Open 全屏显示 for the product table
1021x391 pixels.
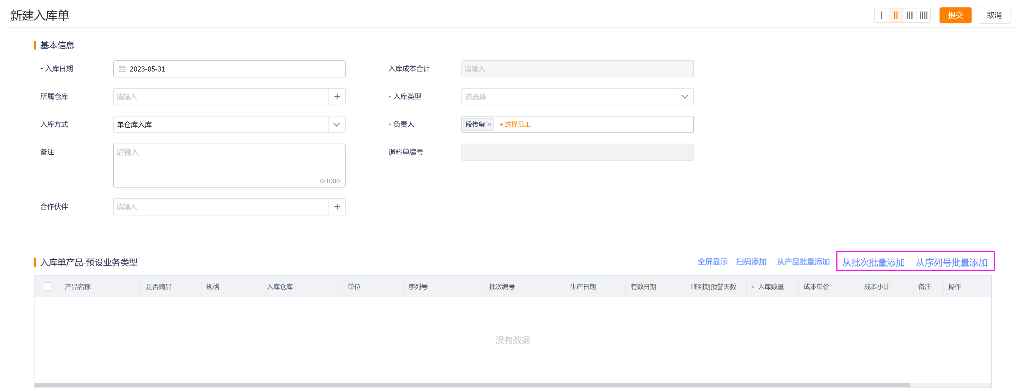[713, 262]
